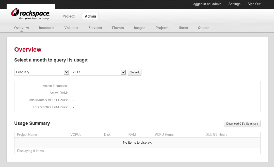Open the Services page

tap(95, 28)
